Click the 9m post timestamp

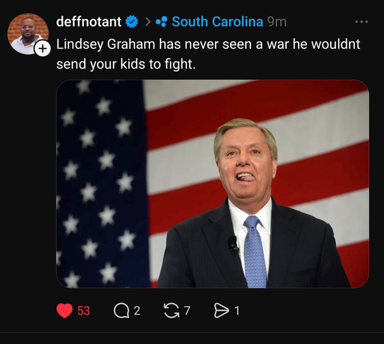tap(277, 22)
